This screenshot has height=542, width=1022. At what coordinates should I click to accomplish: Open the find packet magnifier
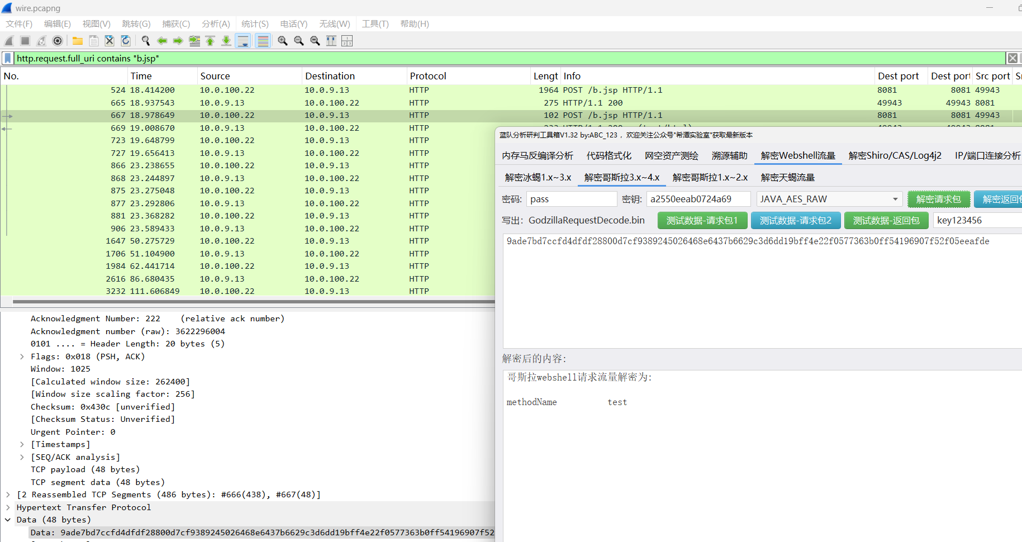point(146,41)
